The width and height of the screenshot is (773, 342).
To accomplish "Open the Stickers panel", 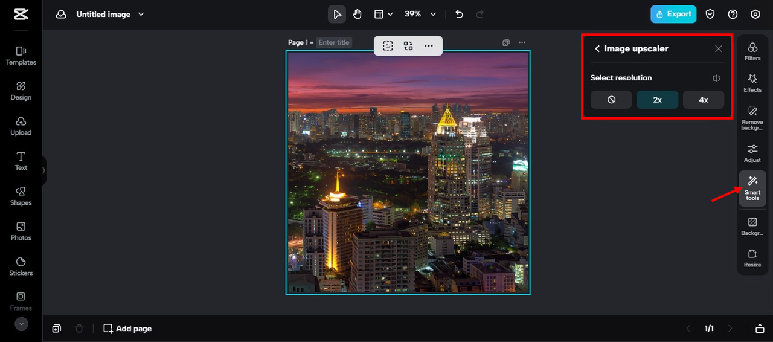I will point(21,266).
